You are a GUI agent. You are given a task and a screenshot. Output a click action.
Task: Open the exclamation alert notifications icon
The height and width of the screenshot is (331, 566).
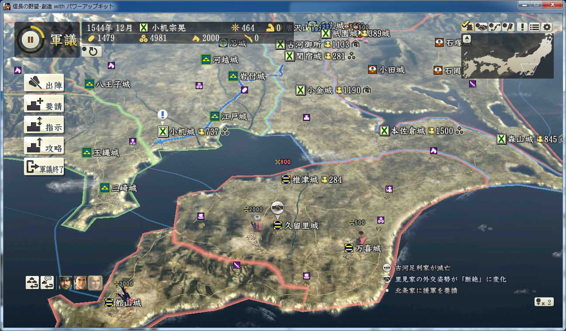click(x=522, y=27)
